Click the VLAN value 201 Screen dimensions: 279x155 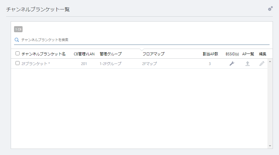pyautogui.click(x=84, y=64)
